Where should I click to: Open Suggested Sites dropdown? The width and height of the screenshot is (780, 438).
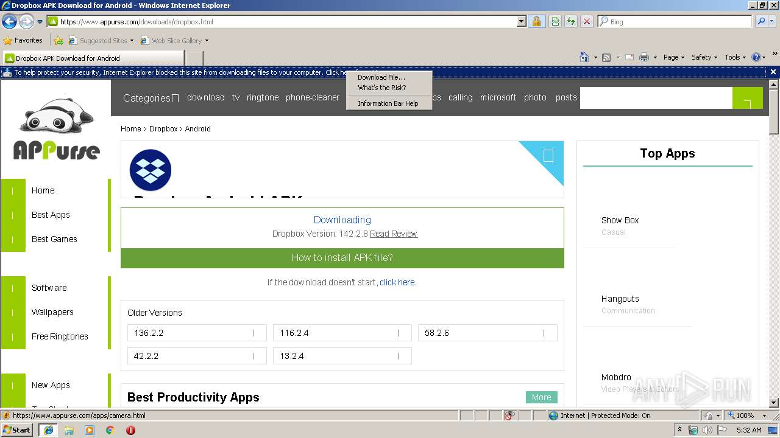click(x=101, y=41)
